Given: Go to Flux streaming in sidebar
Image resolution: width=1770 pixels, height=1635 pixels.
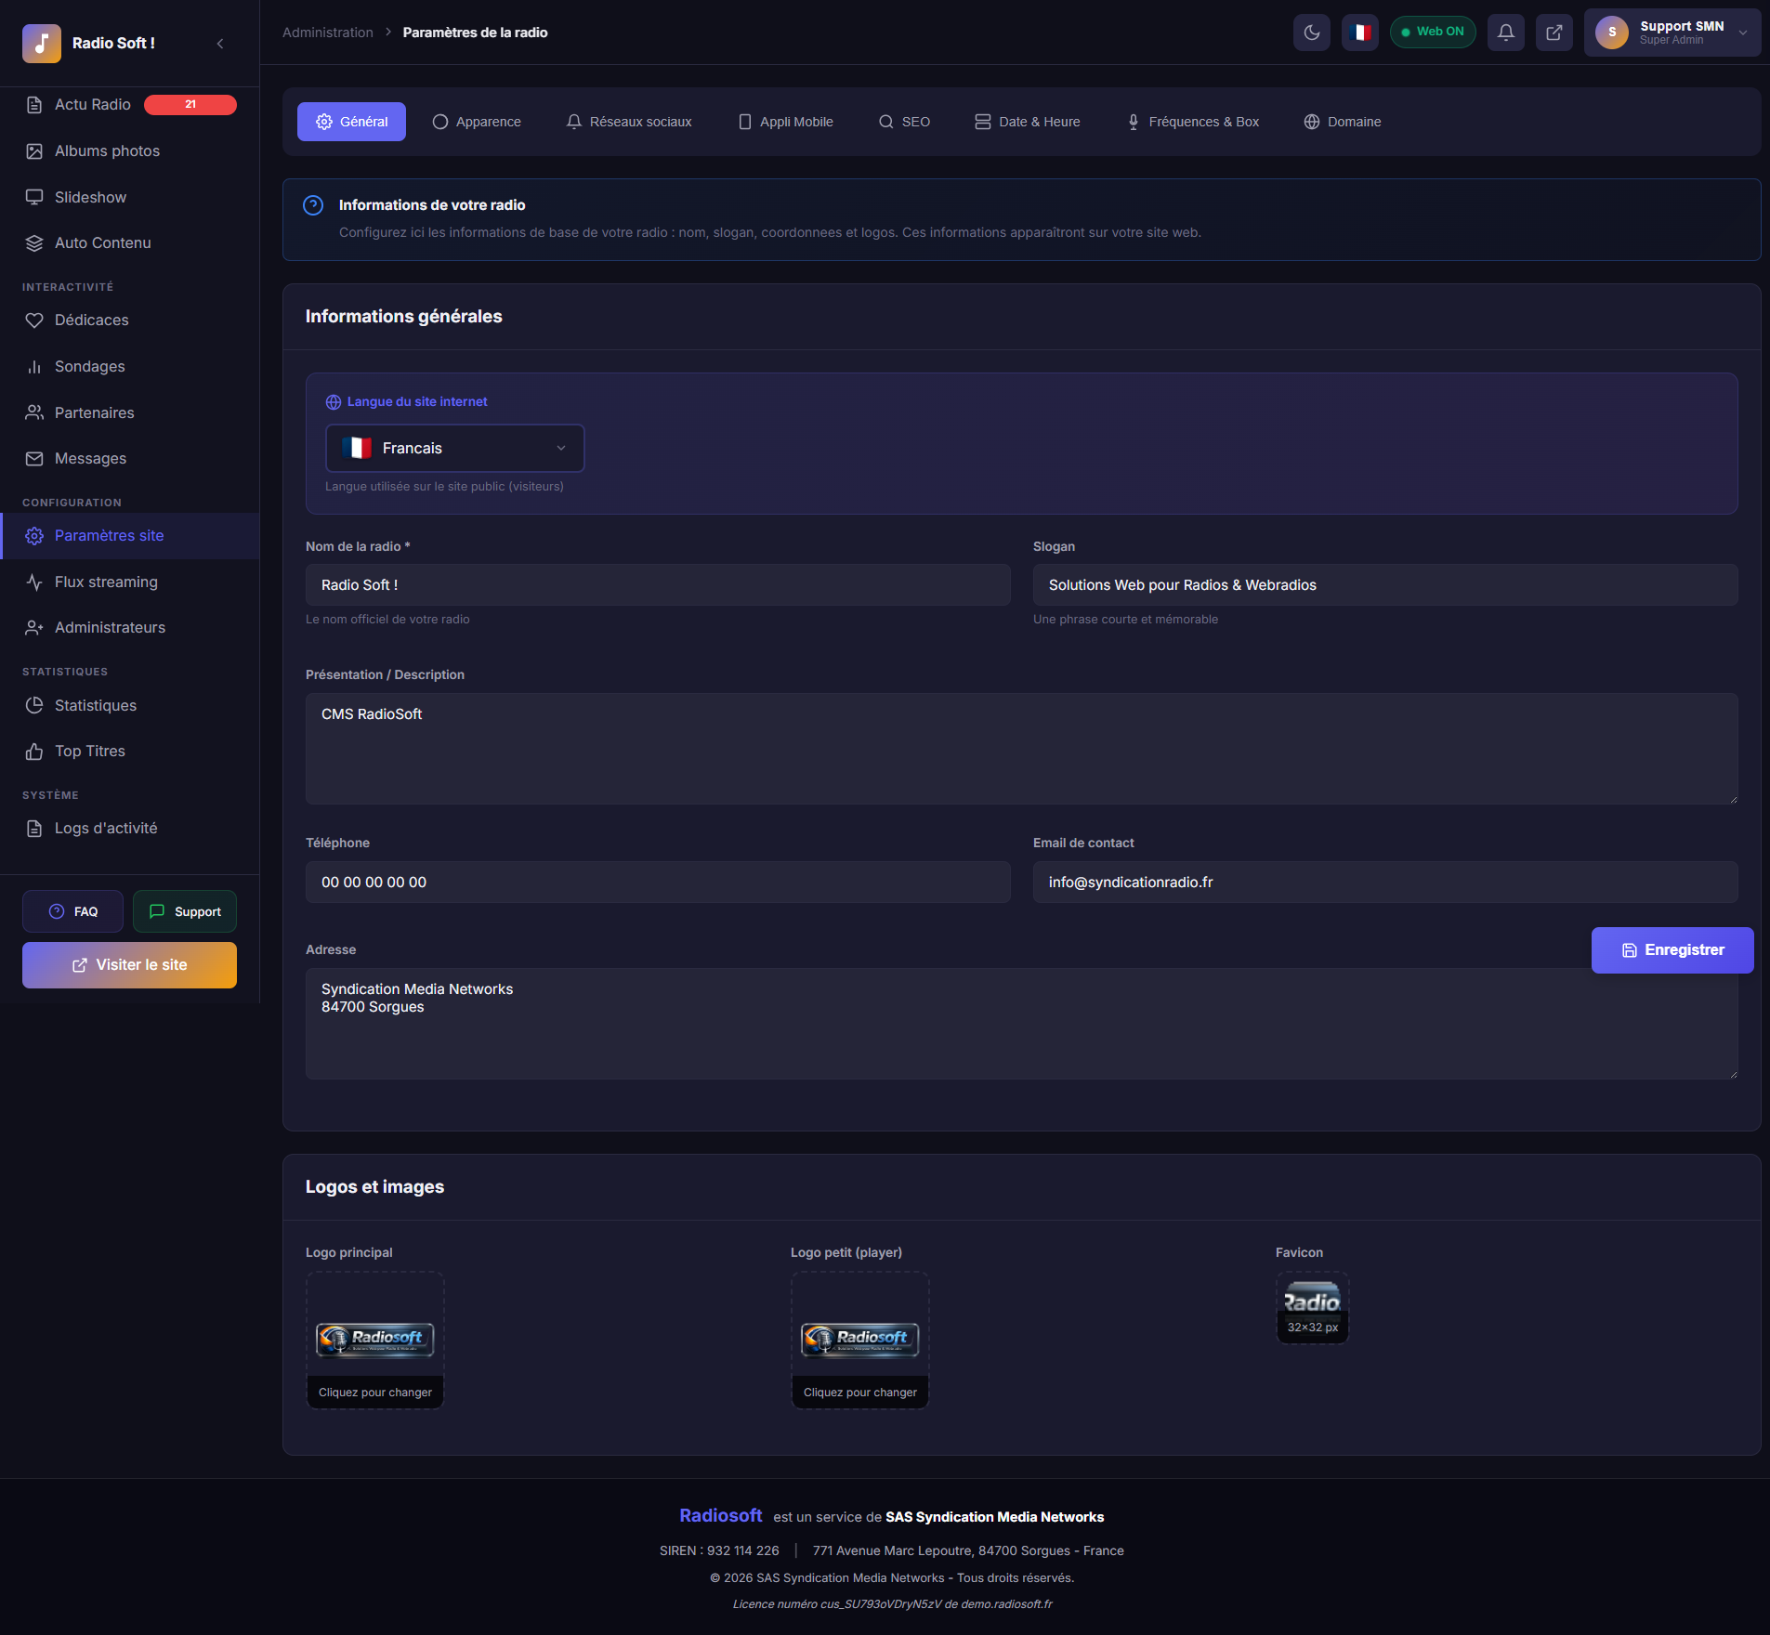Looking at the screenshot, I should [106, 582].
